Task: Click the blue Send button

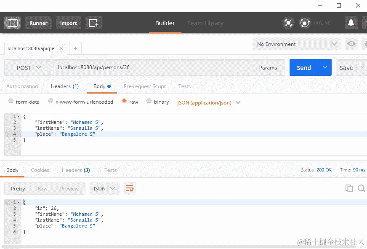Action: click(x=304, y=67)
